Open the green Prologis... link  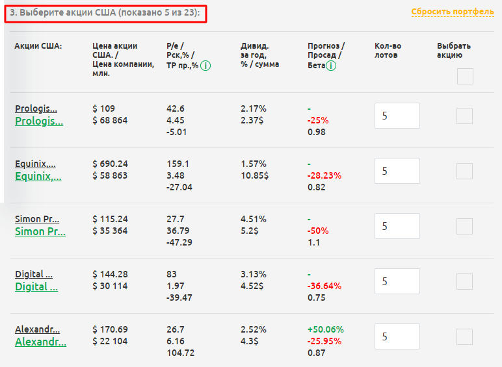coord(39,121)
